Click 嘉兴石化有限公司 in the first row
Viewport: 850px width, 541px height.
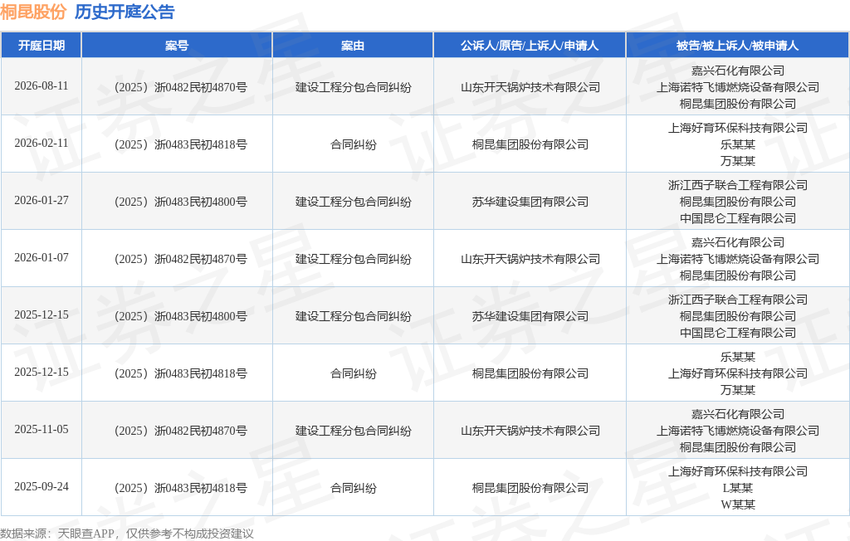pyautogui.click(x=738, y=71)
